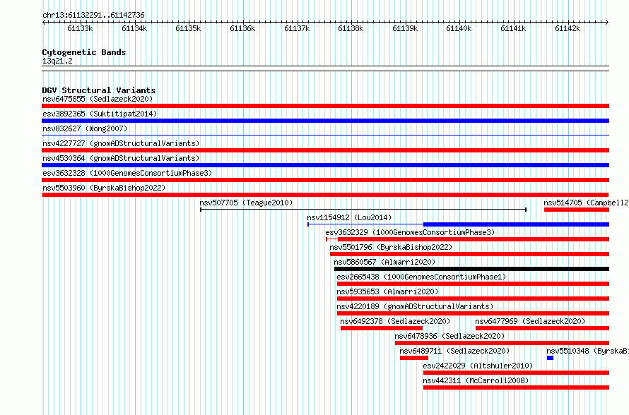The width and height of the screenshot is (629, 415).
Task: Select nsv1154912 (Lou2014) label
Action: point(349,217)
